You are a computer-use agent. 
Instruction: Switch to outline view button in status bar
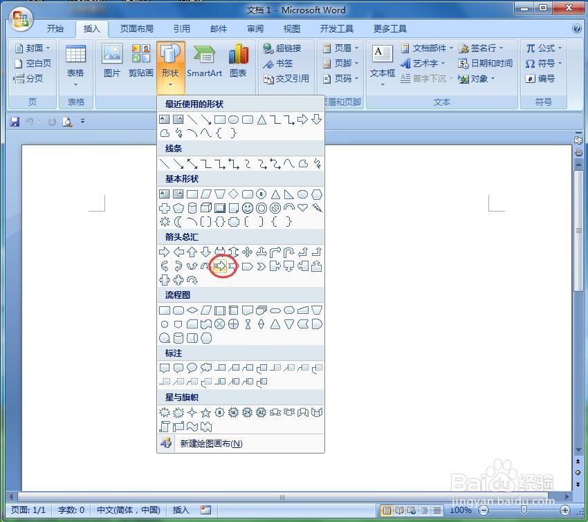(x=425, y=510)
